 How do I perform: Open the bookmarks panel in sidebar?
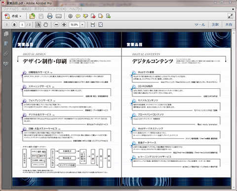coord(6,43)
